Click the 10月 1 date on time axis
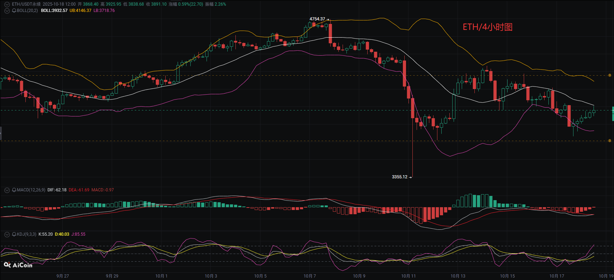This screenshot has height=280, width=614. 161,276
